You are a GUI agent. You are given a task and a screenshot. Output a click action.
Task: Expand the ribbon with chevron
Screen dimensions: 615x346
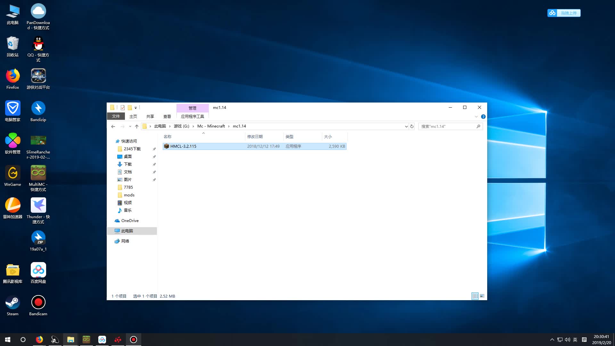tap(476, 117)
